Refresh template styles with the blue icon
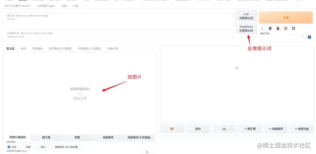Image resolution: width=316 pixels, height=154 pixels. [309, 37]
